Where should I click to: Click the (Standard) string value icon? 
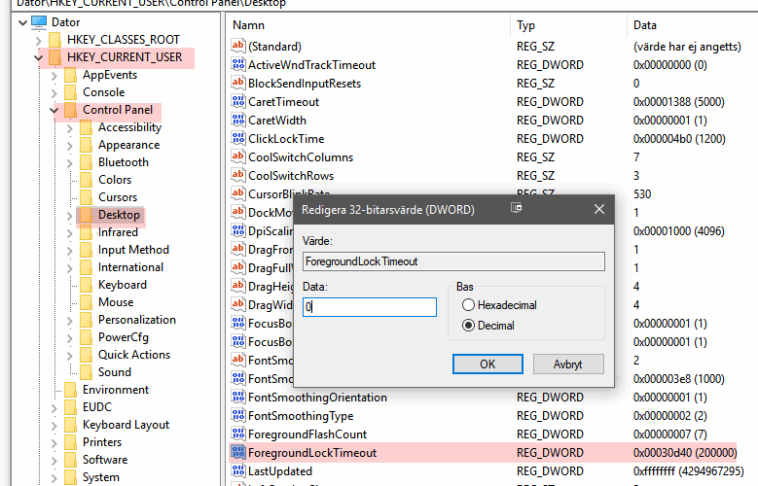pos(238,47)
